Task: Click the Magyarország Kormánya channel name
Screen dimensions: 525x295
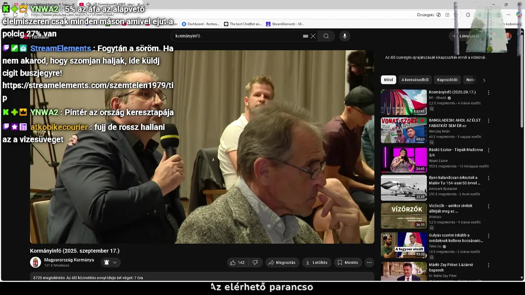Action: pos(69,260)
